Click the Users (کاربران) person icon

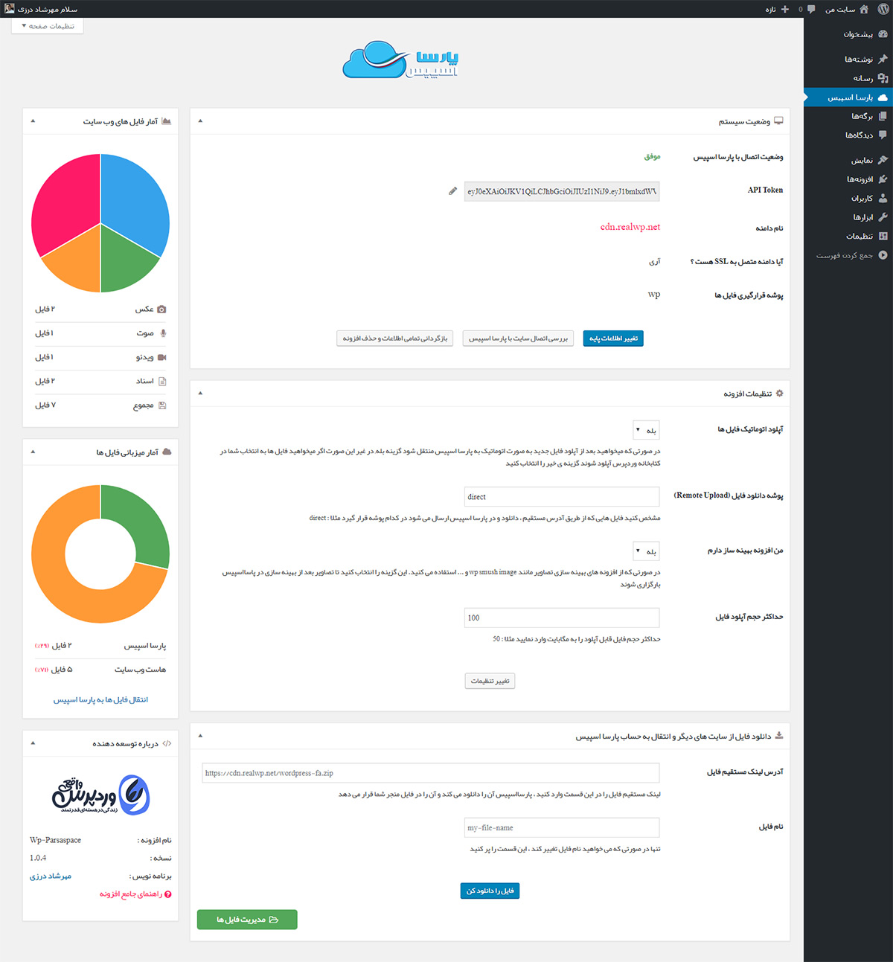coord(883,198)
